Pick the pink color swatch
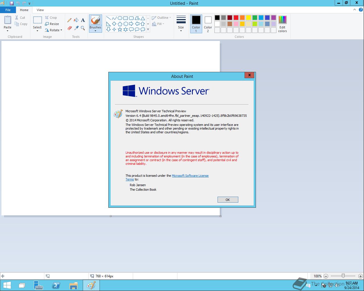This screenshot has width=364, height=291. point(236,24)
